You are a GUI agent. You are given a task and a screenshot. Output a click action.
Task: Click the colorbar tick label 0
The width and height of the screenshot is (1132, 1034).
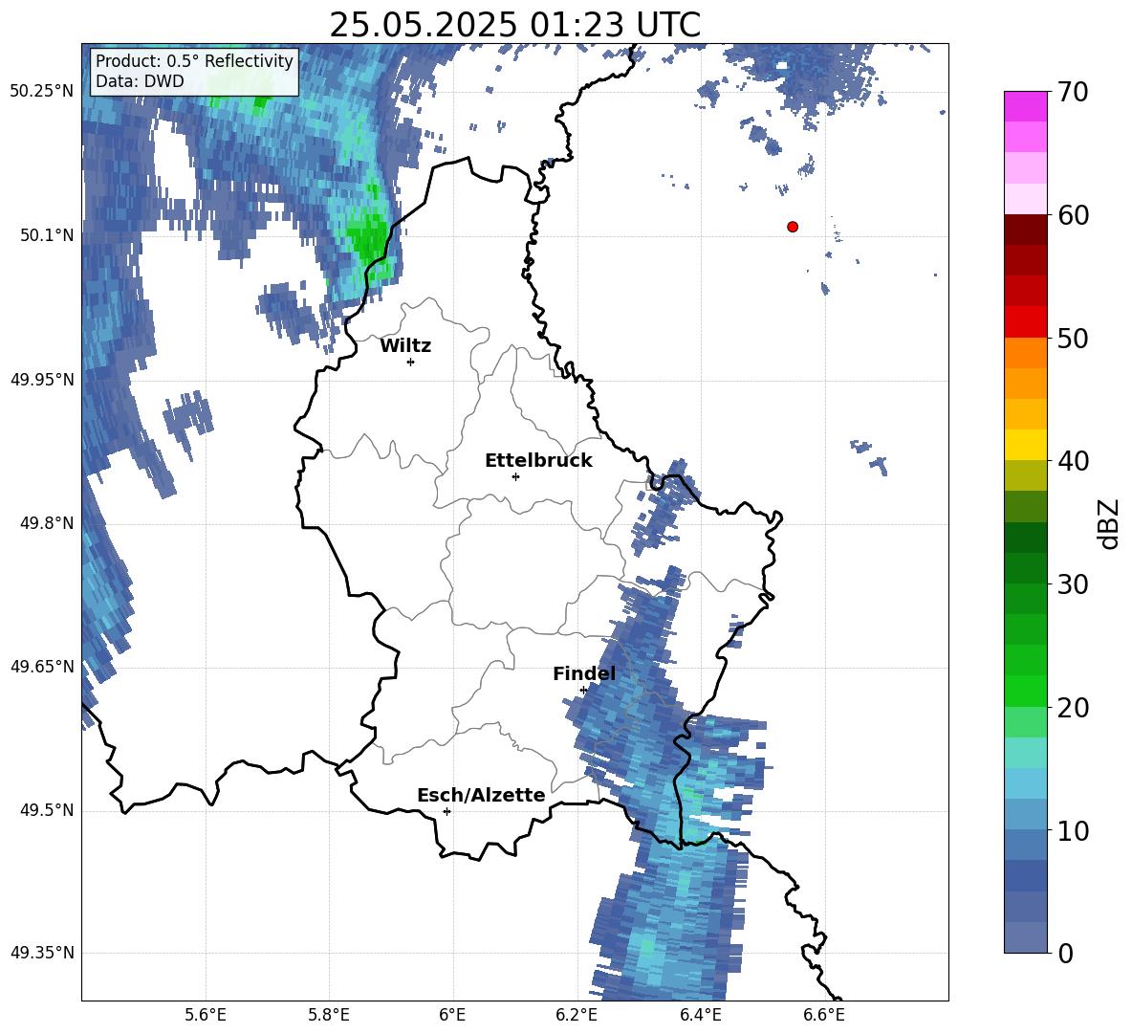click(x=1065, y=953)
